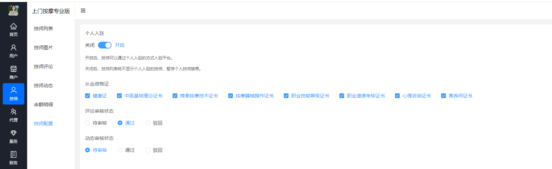Open the 技师动态 menu item
This screenshot has width=552, height=169.
(x=43, y=86)
